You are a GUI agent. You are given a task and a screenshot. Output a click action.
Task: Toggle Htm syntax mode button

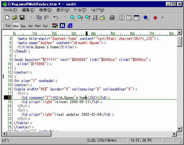click(x=16, y=26)
